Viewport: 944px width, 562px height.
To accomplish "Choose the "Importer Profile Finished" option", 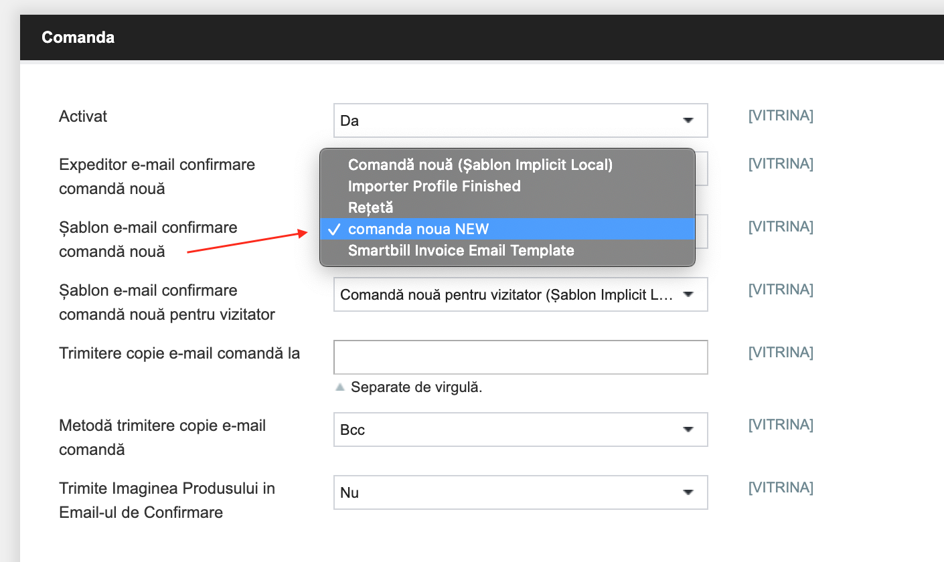I will click(507, 186).
